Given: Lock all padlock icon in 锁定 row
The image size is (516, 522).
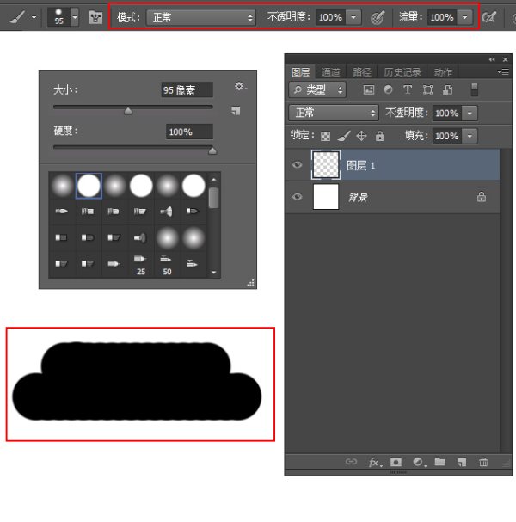Looking at the screenshot, I should (x=380, y=136).
